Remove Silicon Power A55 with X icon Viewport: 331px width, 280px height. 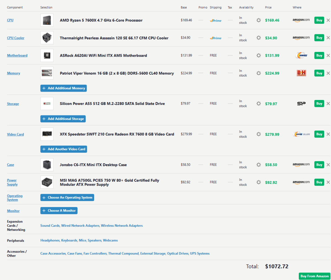328,104
